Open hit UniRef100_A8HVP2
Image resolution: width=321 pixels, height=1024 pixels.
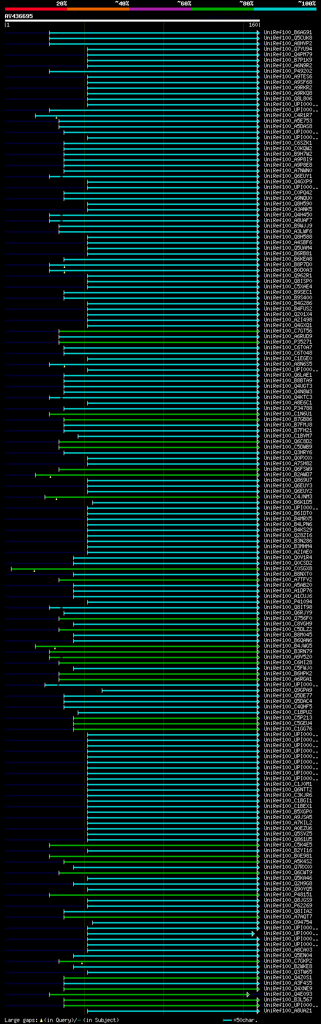tap(288, 44)
